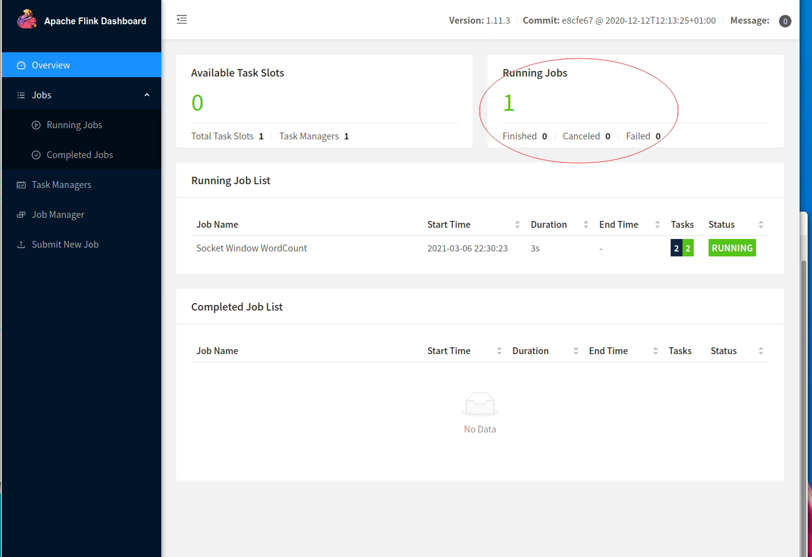Open Running Jobs in the sidebar
This screenshot has width=812, height=557.
coord(82,124)
